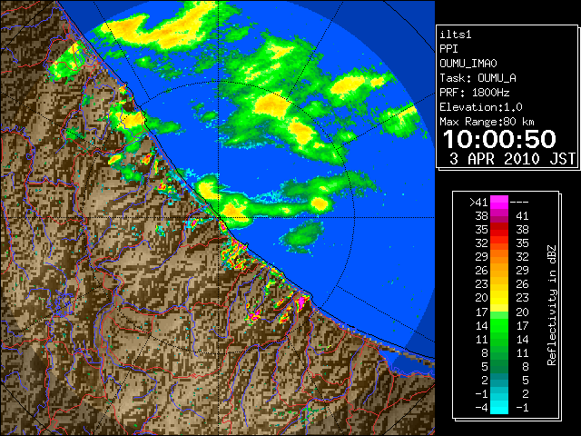Image resolution: width=581 pixels, height=436 pixels.
Task: Pick the bright green legend band at 14 dBZ
Action: tap(499, 325)
